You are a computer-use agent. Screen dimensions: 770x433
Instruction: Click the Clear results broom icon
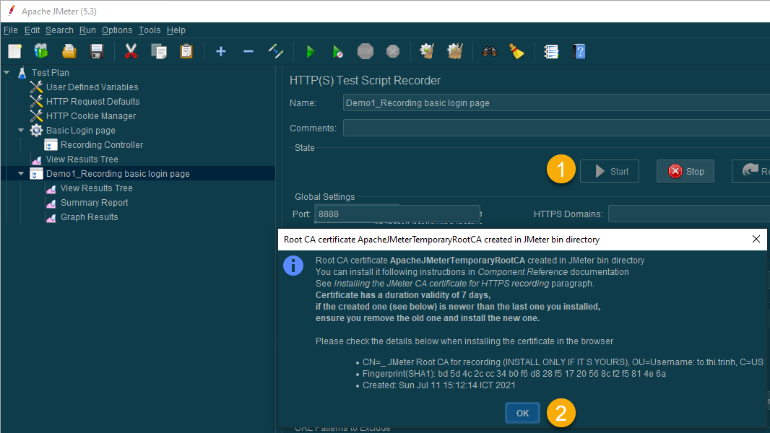427,51
